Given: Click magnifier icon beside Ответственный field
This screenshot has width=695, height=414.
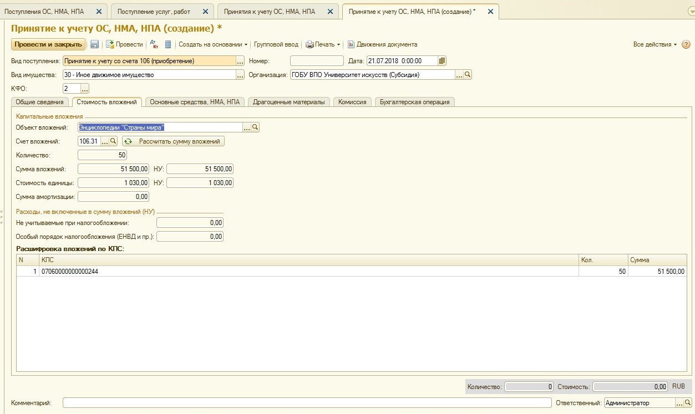Looking at the screenshot, I should pos(687,403).
